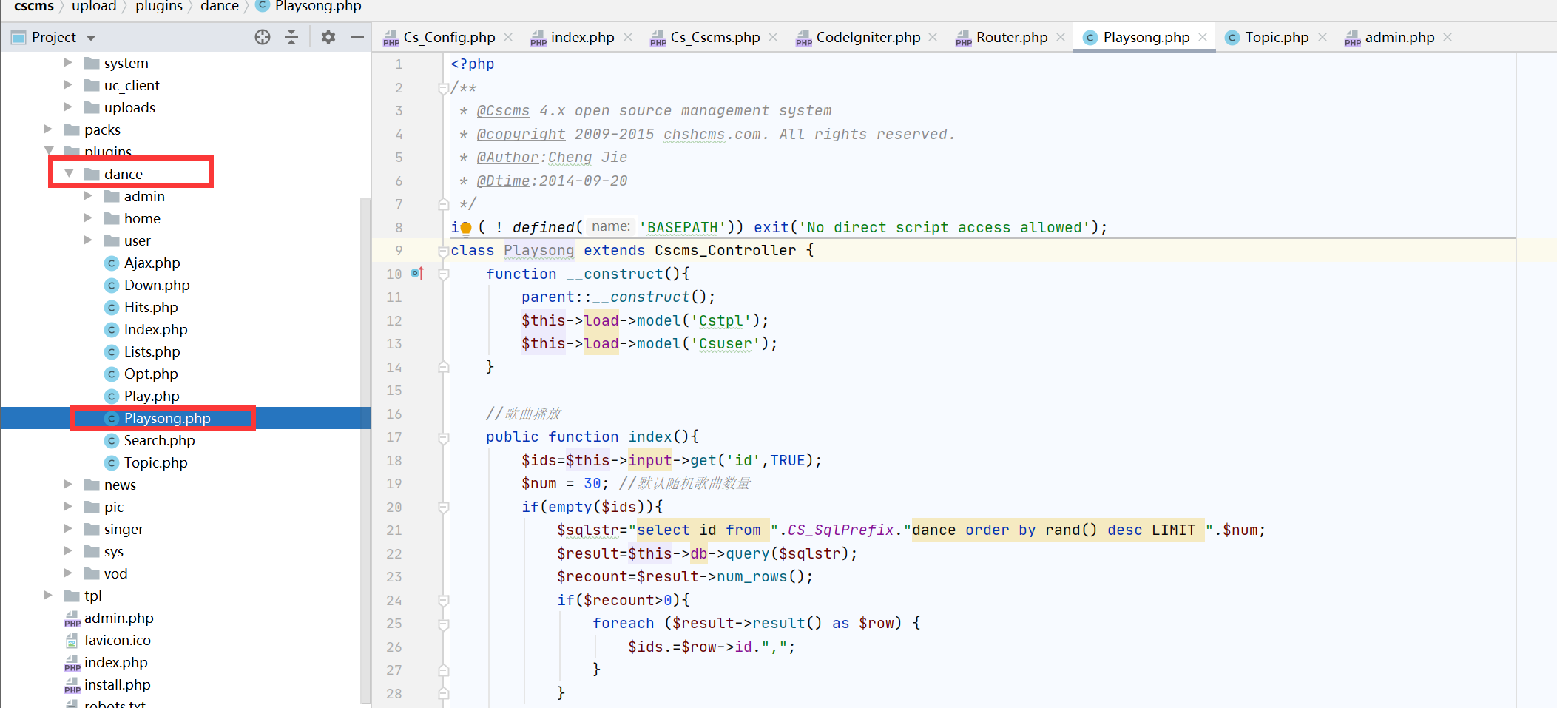
Task: Close the index.php editor tab
Action: [628, 37]
